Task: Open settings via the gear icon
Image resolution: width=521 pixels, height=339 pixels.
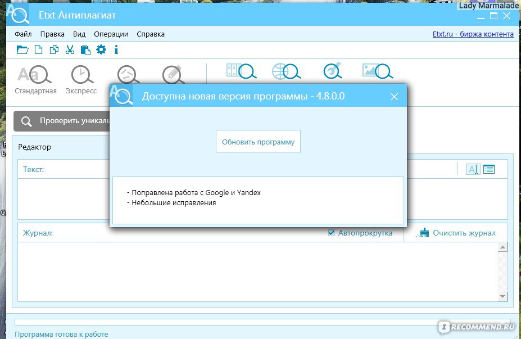Action: 101,49
